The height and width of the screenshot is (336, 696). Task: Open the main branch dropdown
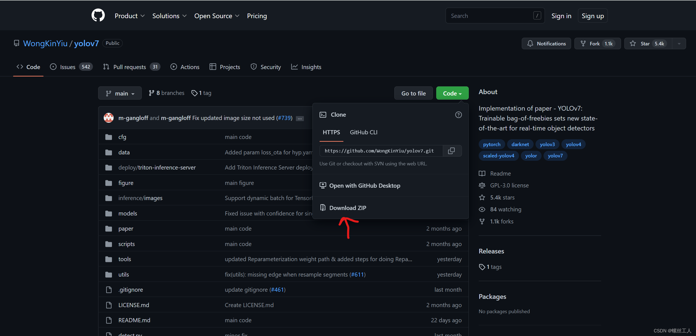pyautogui.click(x=120, y=93)
